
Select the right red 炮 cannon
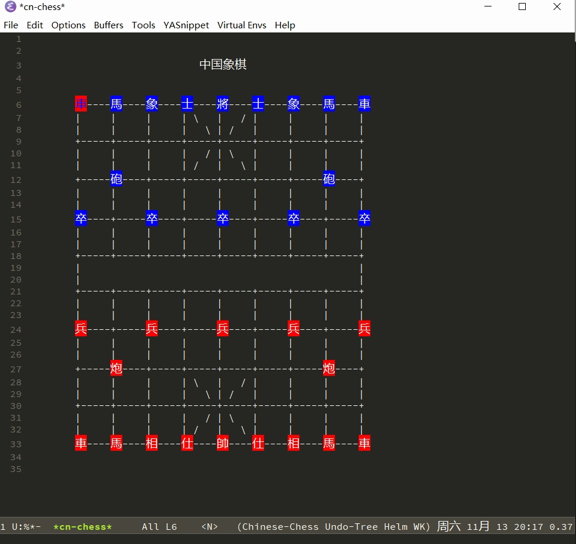(x=329, y=368)
